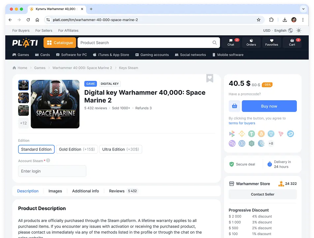Open the English language selector
Viewport: 314px width, 238px height.
280,31
